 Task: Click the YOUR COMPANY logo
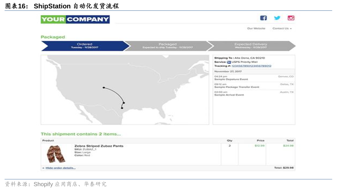(75, 19)
